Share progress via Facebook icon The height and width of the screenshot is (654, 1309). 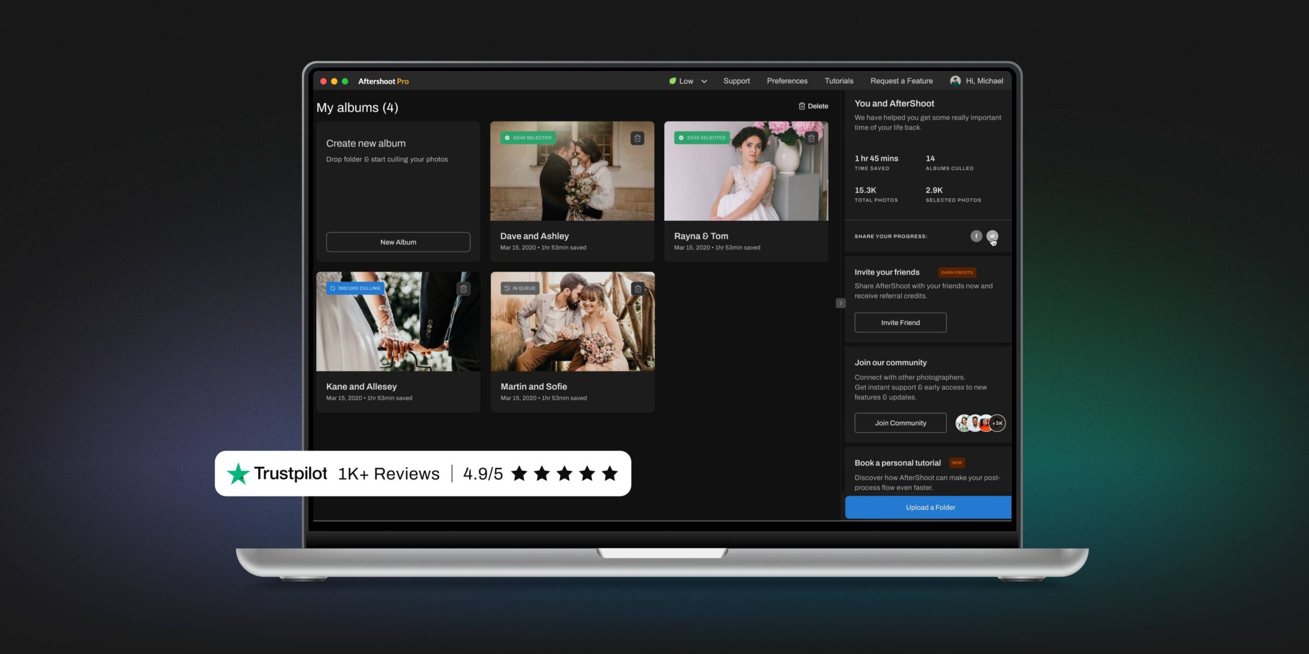976,236
